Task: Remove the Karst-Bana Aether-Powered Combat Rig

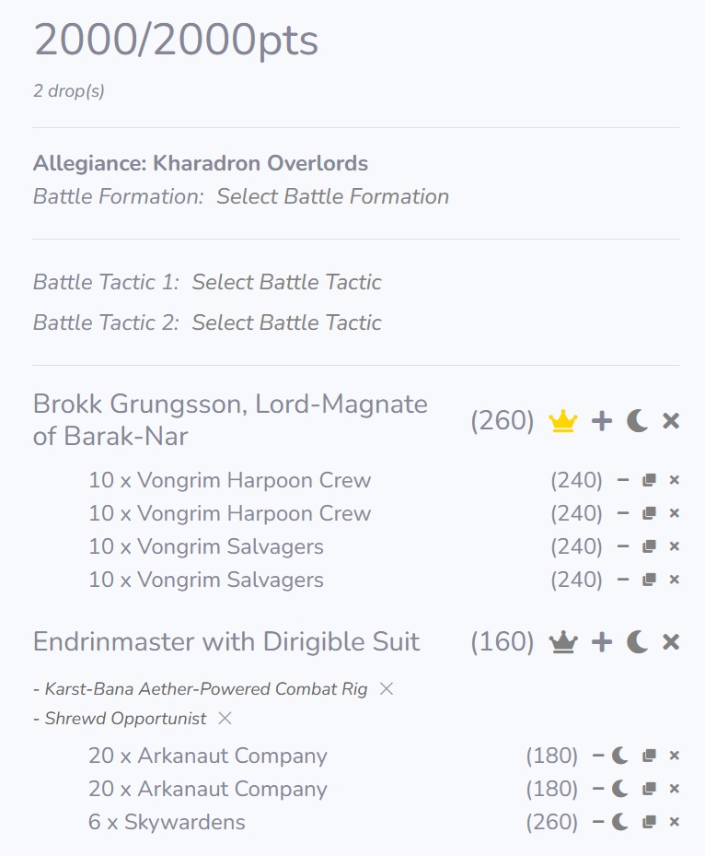Action: [x=387, y=688]
